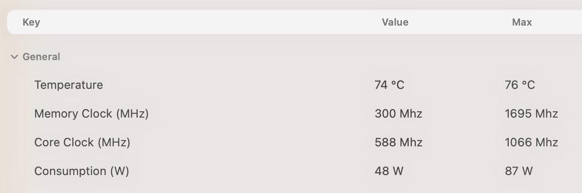Select the Core Clock row label
582x193 pixels.
pos(82,143)
